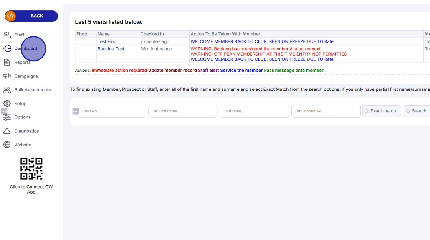Click the dots icon beside Card No. field
Image resolution: width=430 pixels, height=240 pixels.
click(x=76, y=111)
